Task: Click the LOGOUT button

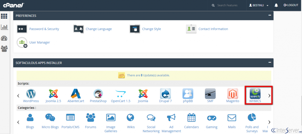Action: click(291, 5)
